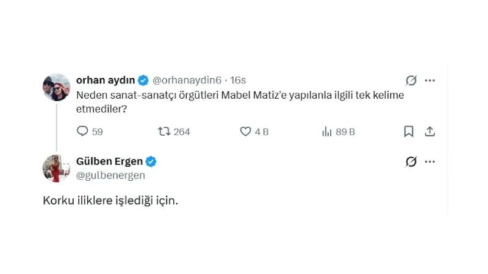The image size is (488, 274).
Task: Click the Grok icon on orhan aydın's tweet
Action: click(411, 80)
